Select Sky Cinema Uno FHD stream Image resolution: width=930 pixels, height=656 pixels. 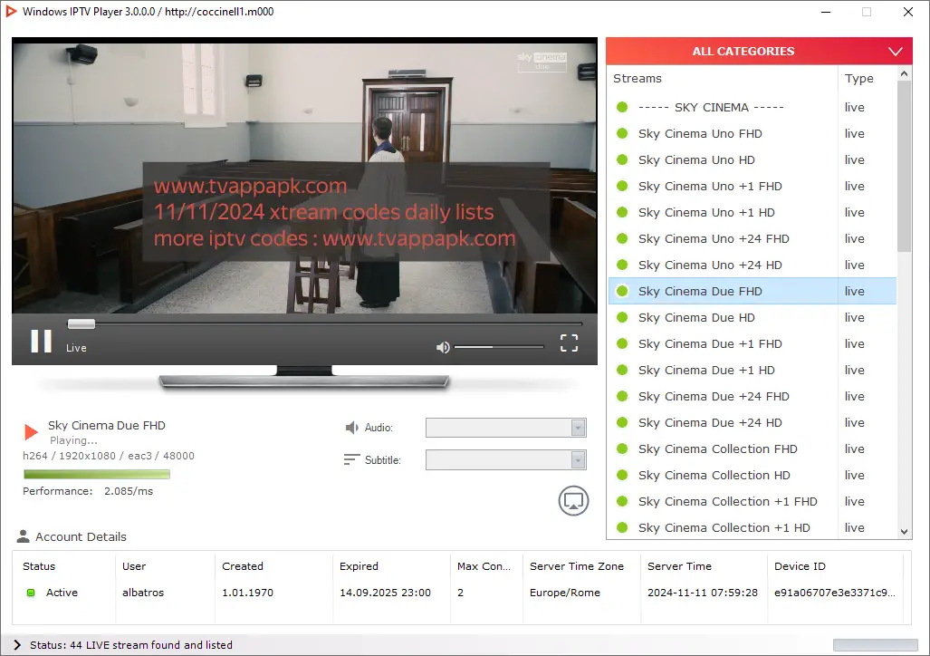click(x=753, y=133)
